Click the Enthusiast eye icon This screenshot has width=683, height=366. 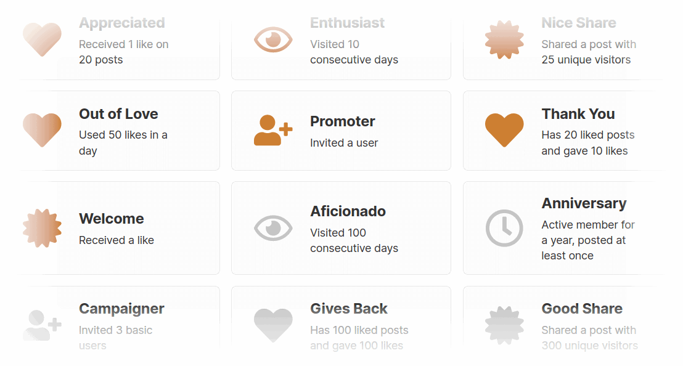(x=272, y=40)
